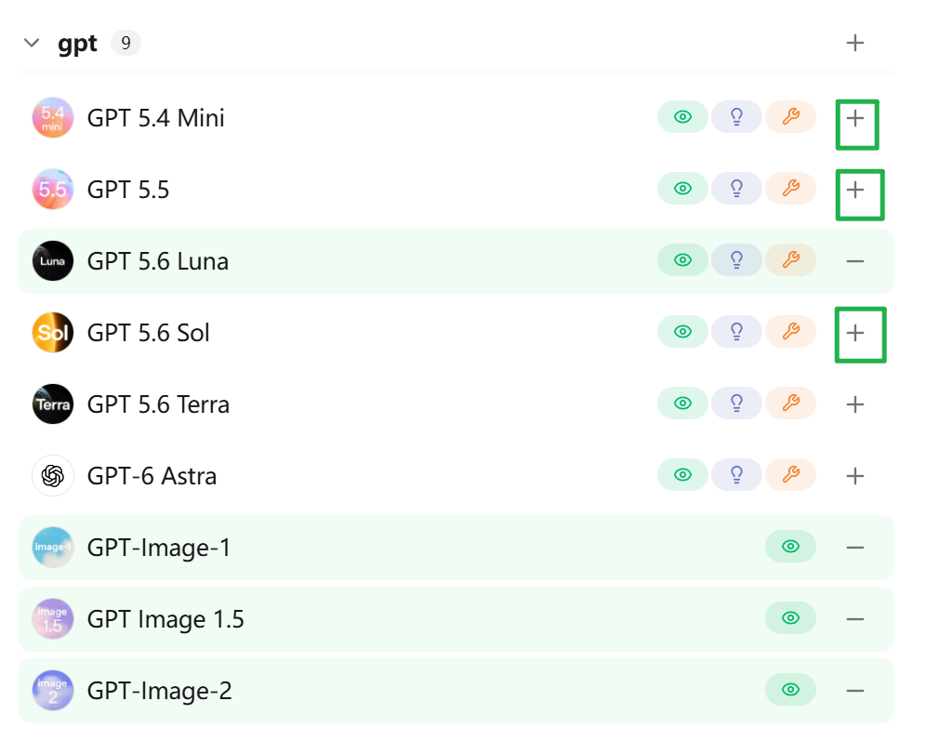Remove GPT-Image-2 with minus button
Image resolution: width=939 pixels, height=754 pixels.
[854, 691]
